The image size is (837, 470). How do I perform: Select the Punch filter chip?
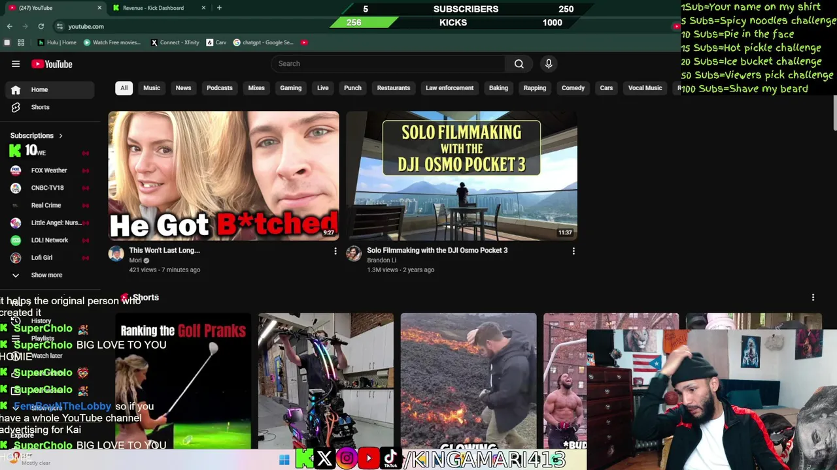(x=352, y=88)
